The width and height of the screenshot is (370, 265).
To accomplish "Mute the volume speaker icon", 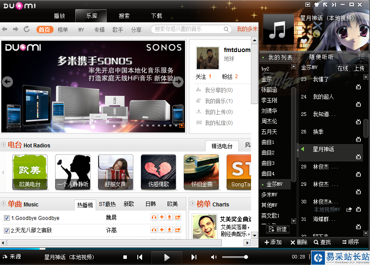I will 213,257.
